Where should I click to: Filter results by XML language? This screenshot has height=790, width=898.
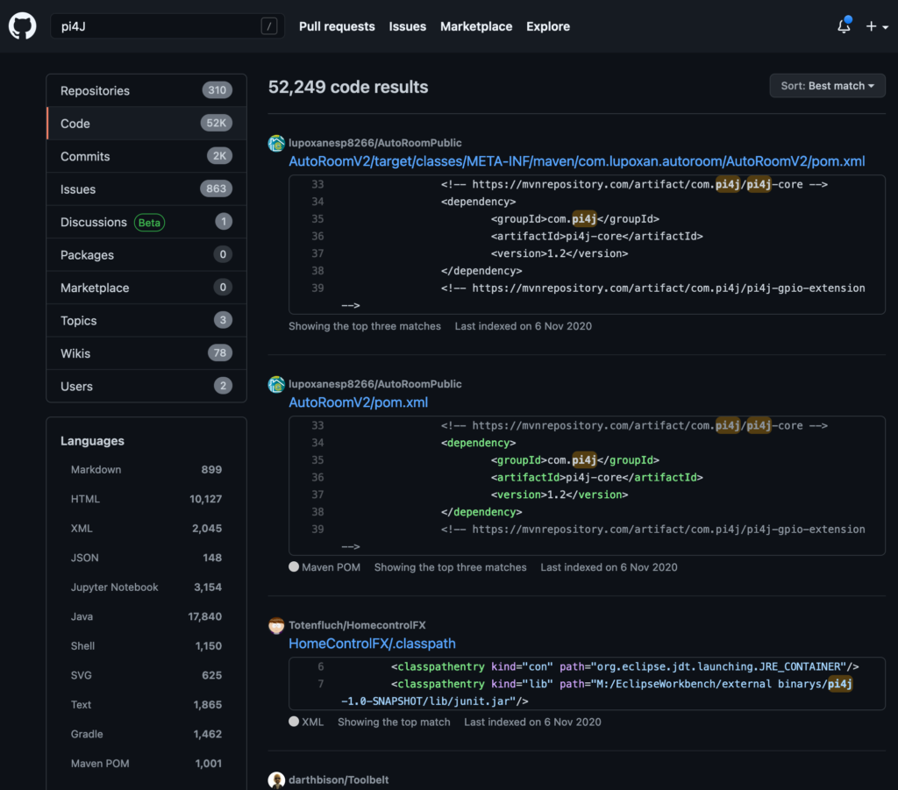(x=146, y=529)
